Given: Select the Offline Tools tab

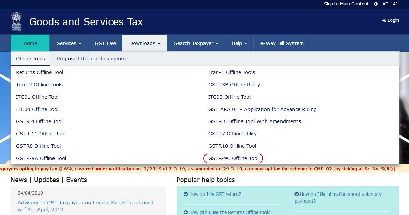Looking at the screenshot, I should [30, 58].
